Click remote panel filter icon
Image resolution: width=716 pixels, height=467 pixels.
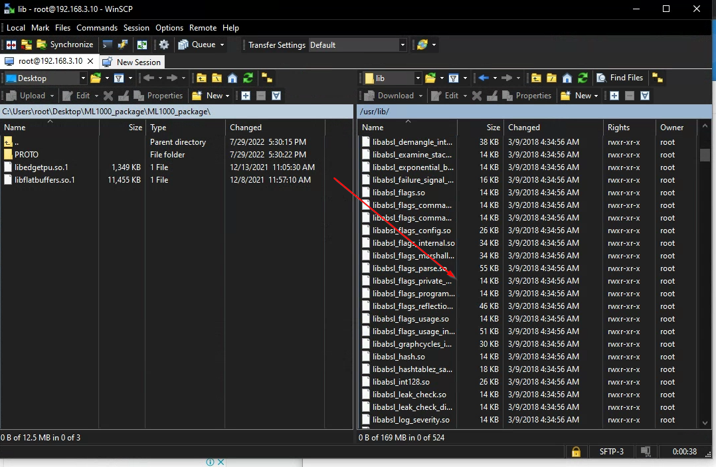click(x=454, y=78)
